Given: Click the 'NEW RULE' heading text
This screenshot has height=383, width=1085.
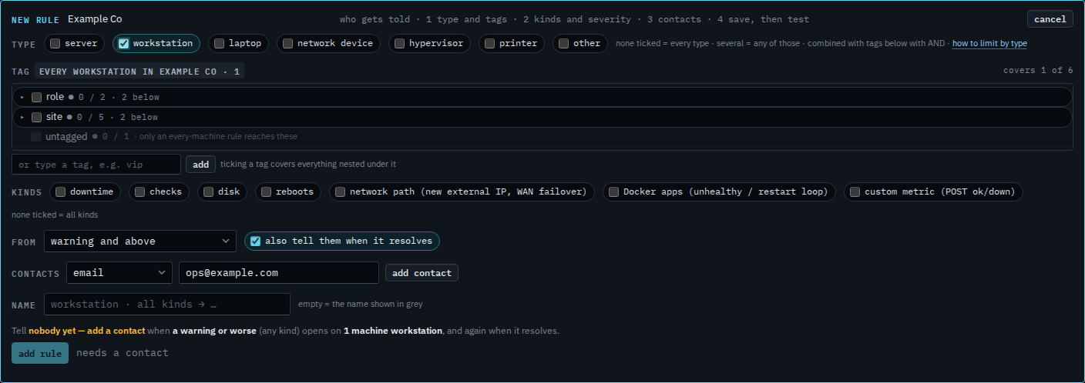Looking at the screenshot, I should click(35, 19).
